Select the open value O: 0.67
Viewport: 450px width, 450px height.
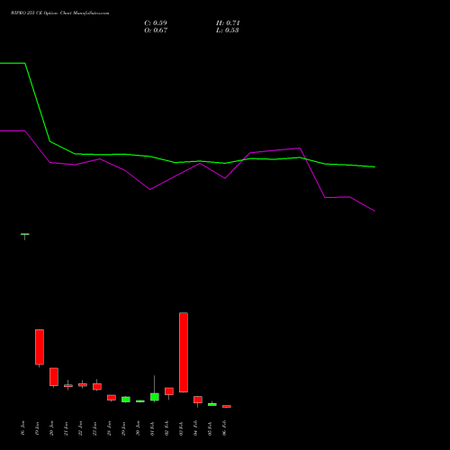156,31
